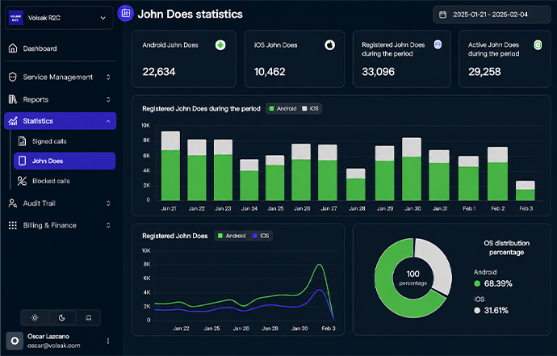This screenshot has height=356, width=557.
Task: Click the Service Management shield icon
Action: coord(13,77)
